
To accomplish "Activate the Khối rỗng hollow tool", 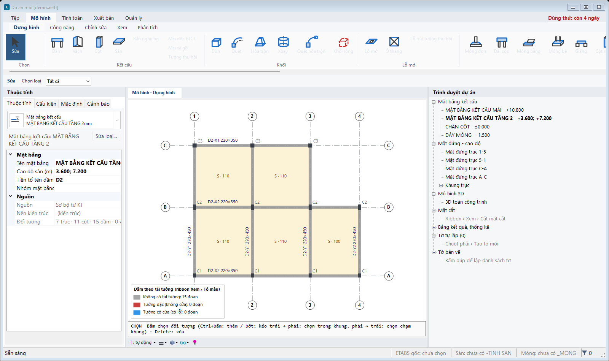I will click(343, 45).
